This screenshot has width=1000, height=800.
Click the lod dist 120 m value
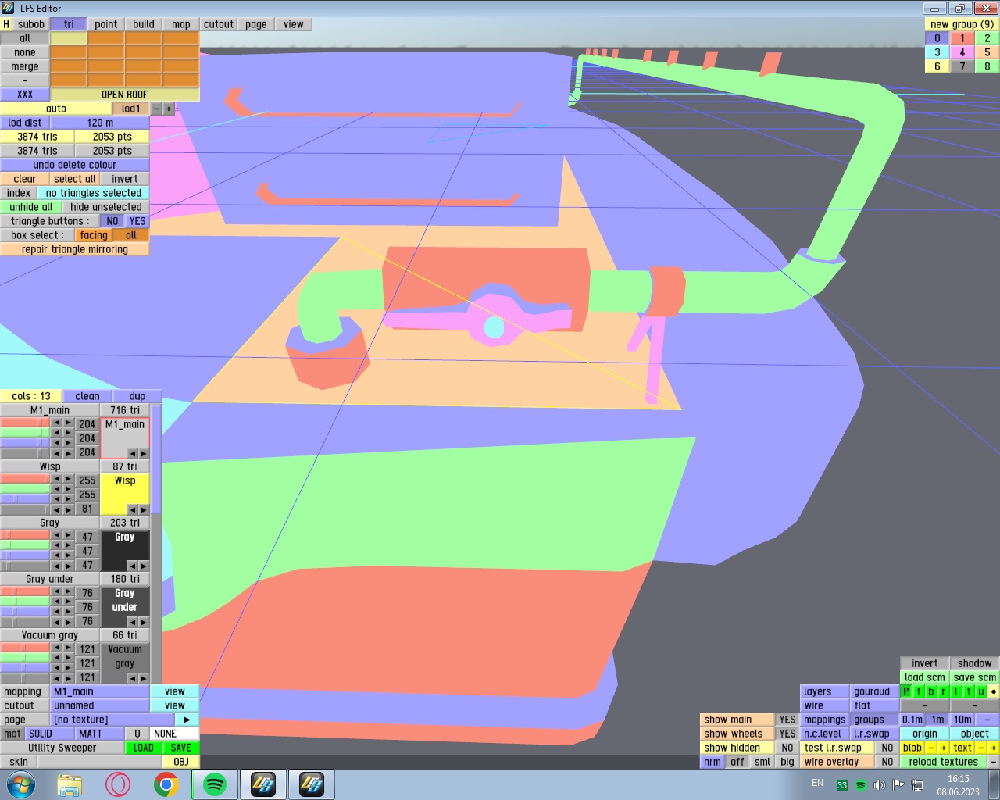click(x=100, y=123)
